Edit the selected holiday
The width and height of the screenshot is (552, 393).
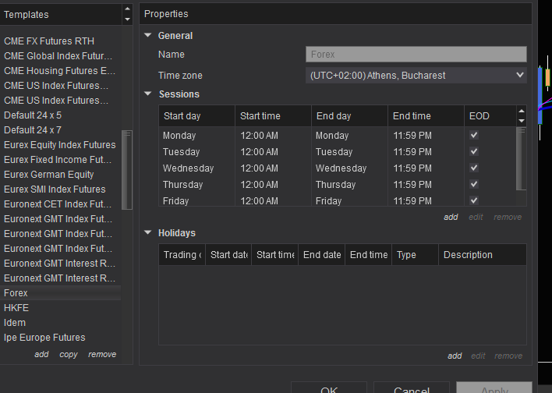click(x=478, y=356)
